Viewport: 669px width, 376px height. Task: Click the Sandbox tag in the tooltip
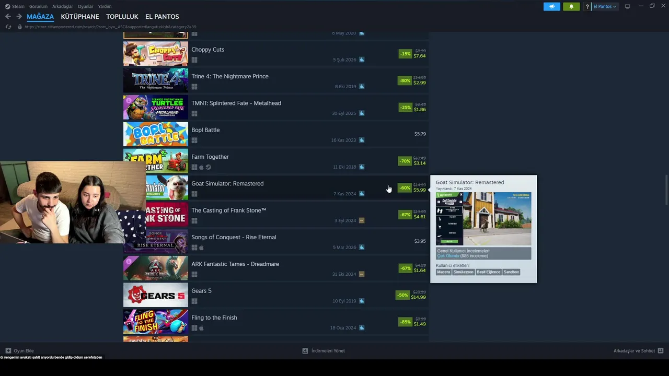coord(512,272)
